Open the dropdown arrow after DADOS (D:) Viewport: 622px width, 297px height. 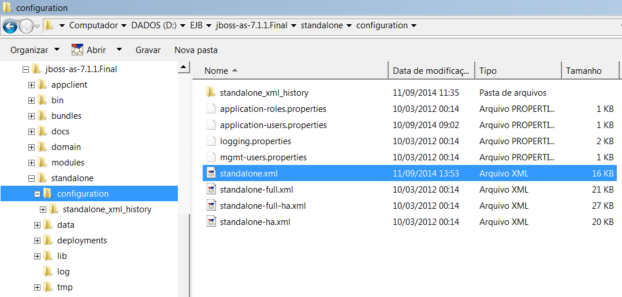pyautogui.click(x=182, y=26)
